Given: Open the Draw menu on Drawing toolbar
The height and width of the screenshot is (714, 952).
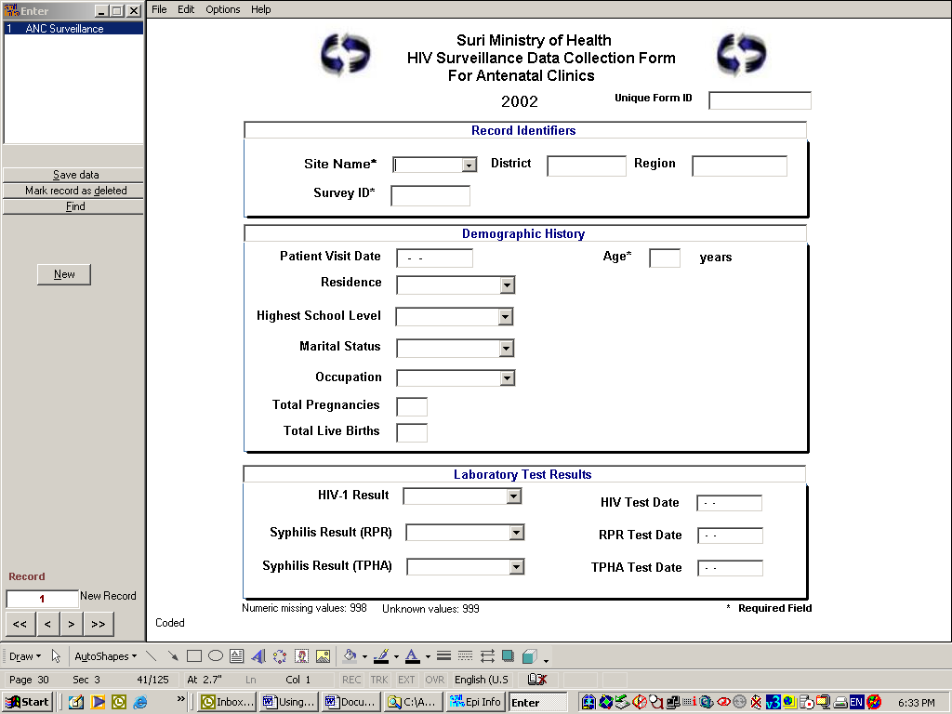Looking at the screenshot, I should tap(25, 656).
